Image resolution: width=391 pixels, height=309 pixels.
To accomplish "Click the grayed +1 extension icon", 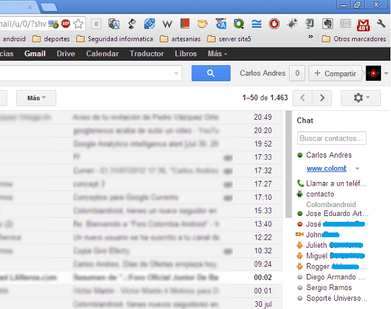I will tap(345, 24).
